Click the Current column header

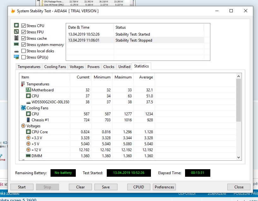click(x=81, y=77)
